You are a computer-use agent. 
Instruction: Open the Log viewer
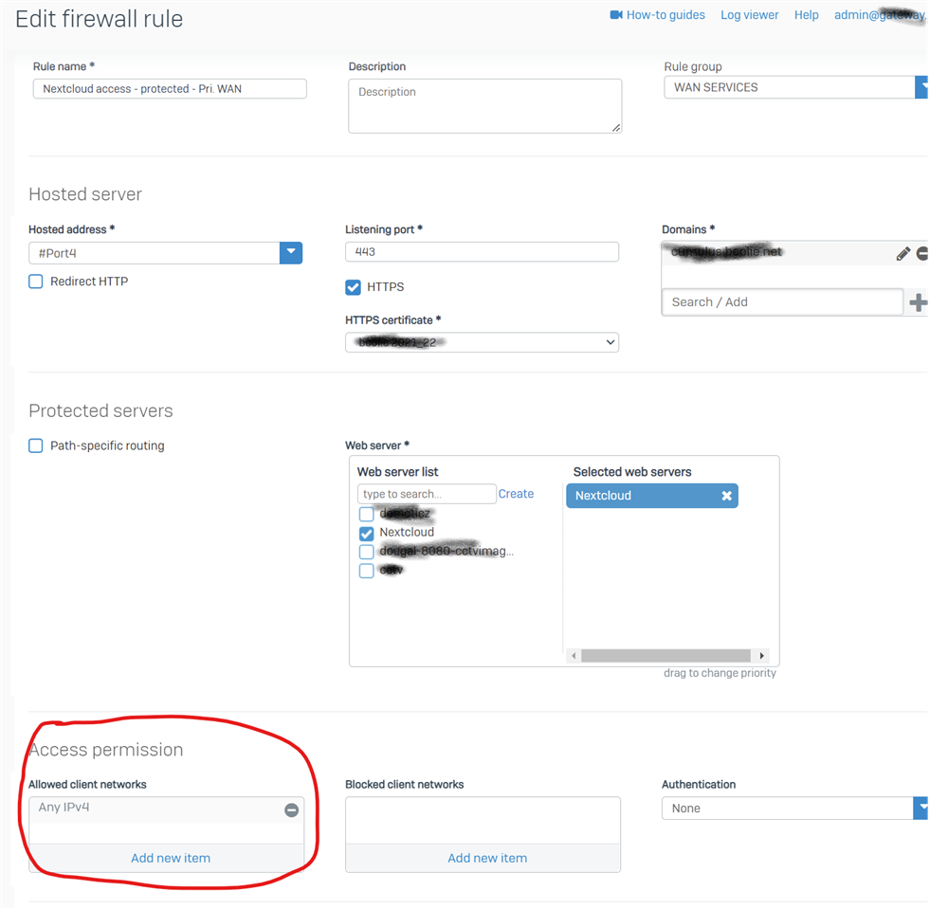click(749, 15)
